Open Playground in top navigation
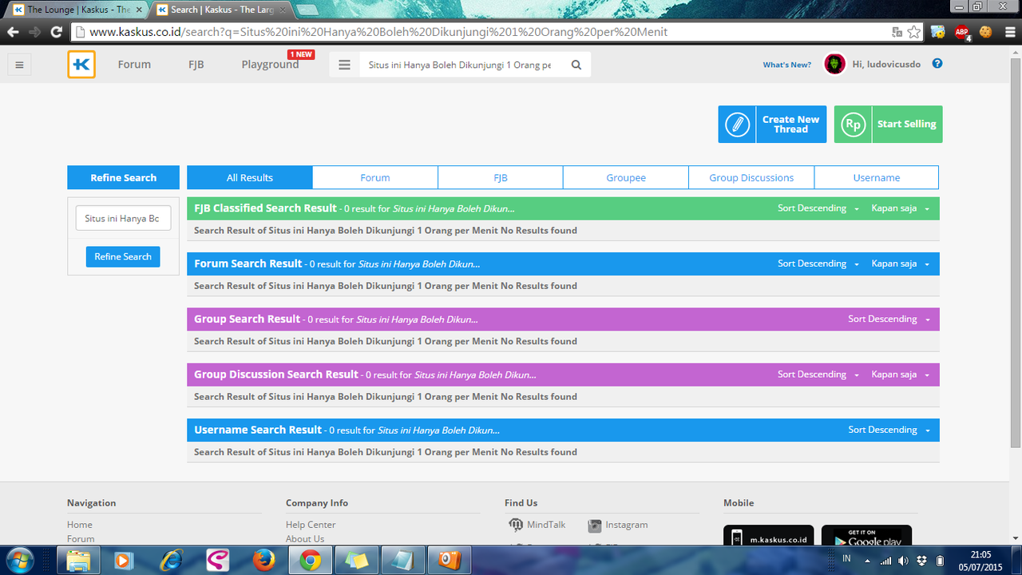 [x=270, y=65]
